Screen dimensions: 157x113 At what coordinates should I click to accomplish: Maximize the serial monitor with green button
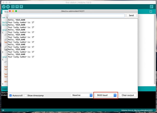pos(16,11)
